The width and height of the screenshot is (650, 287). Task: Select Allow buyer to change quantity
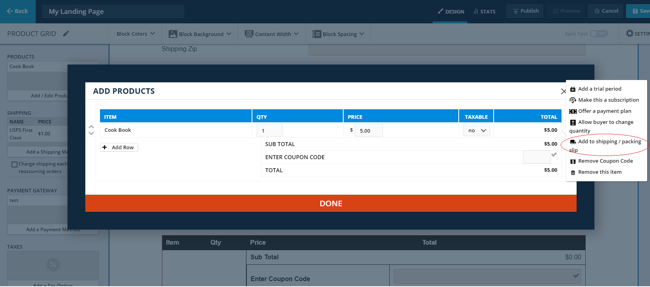[x=605, y=122]
